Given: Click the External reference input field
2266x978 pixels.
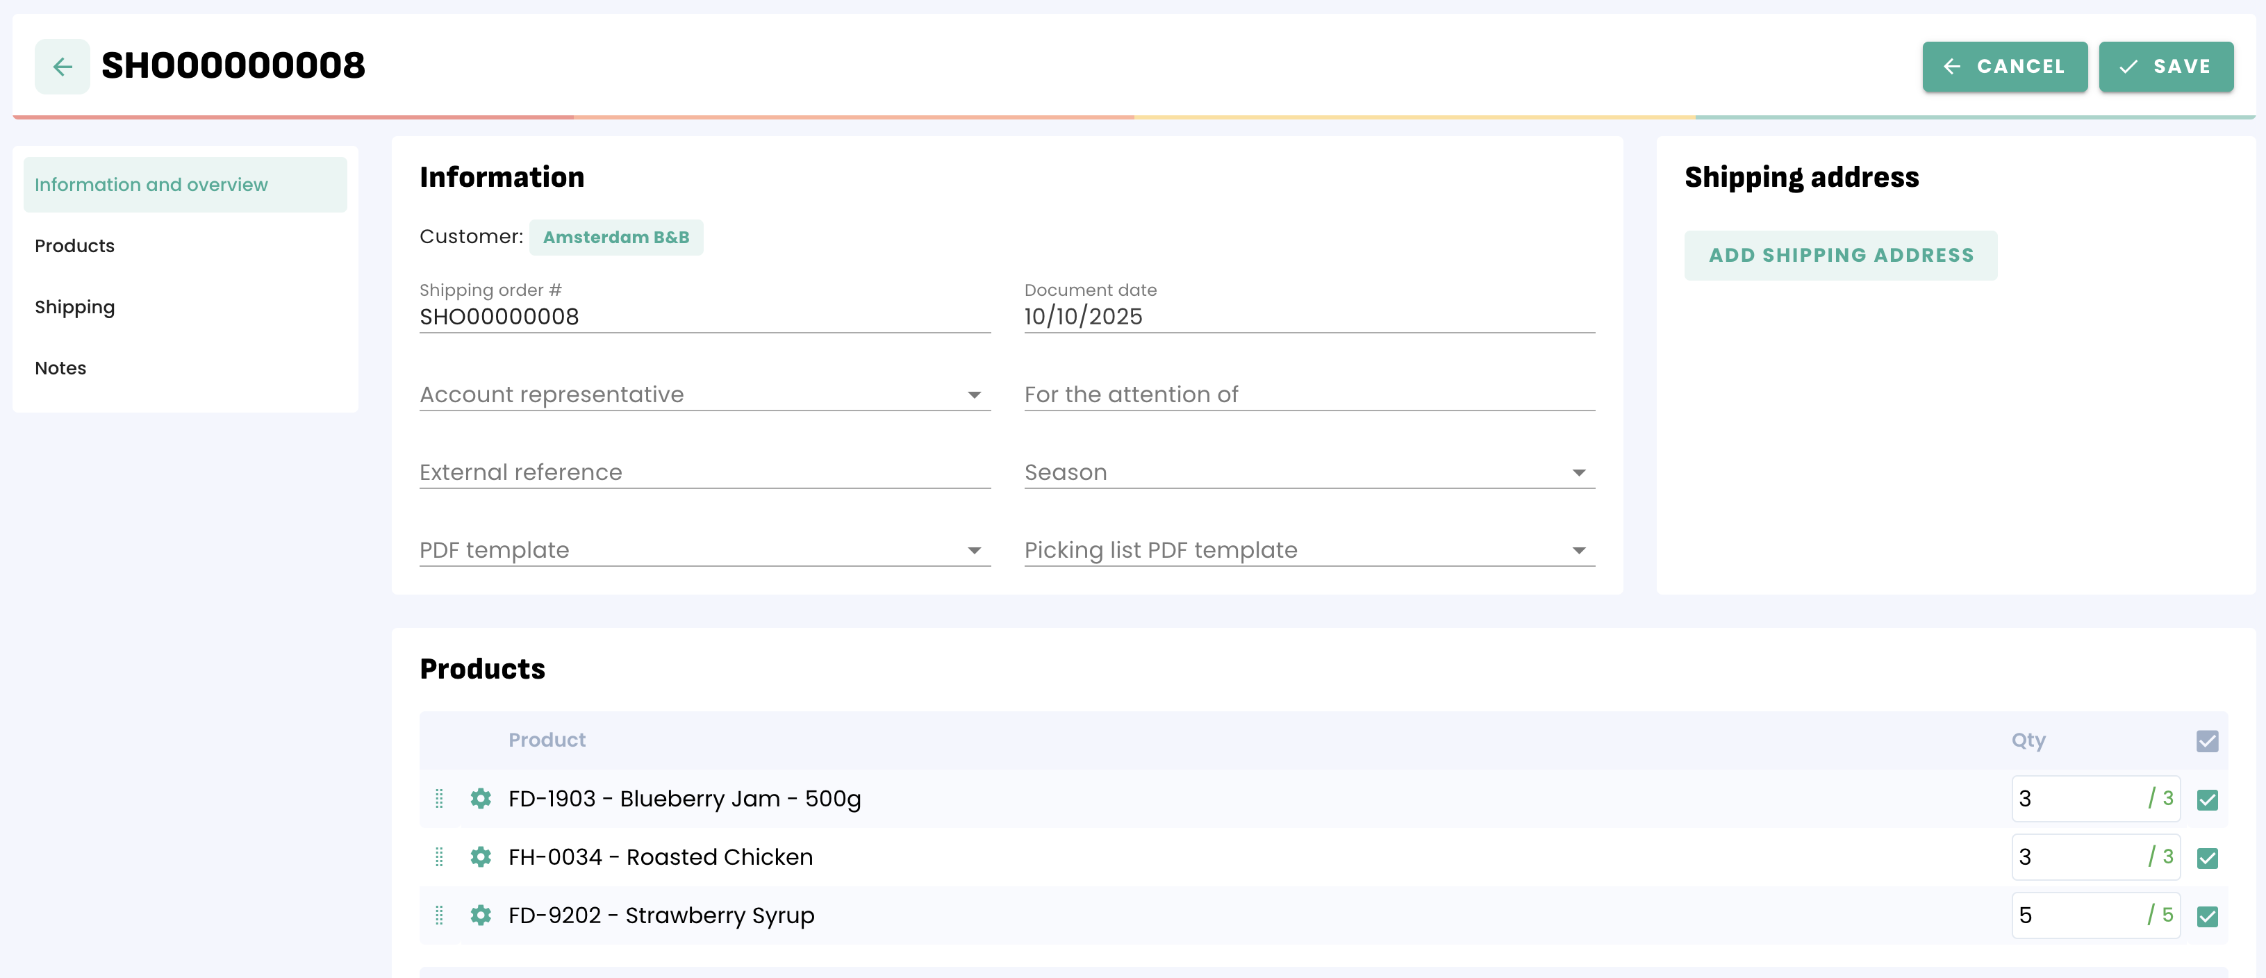Looking at the screenshot, I should click(x=704, y=473).
